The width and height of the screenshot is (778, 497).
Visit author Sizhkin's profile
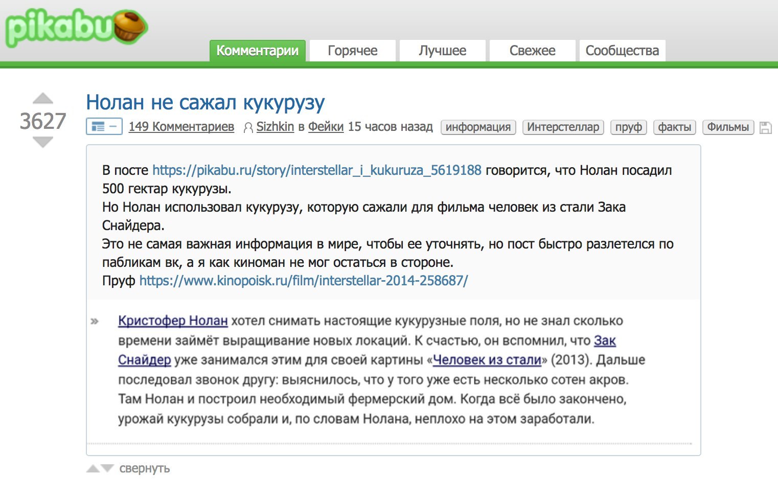tap(275, 127)
